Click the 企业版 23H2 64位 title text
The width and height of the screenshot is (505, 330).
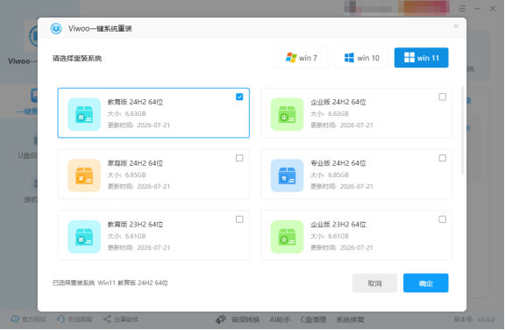point(338,225)
